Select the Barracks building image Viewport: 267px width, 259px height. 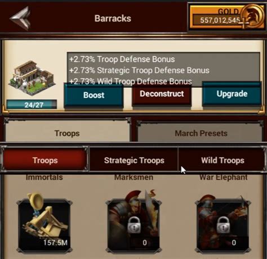coord(32,78)
